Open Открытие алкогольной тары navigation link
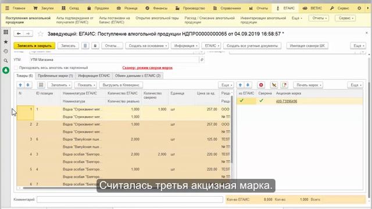This screenshot has height=209, width=372. (157, 18)
